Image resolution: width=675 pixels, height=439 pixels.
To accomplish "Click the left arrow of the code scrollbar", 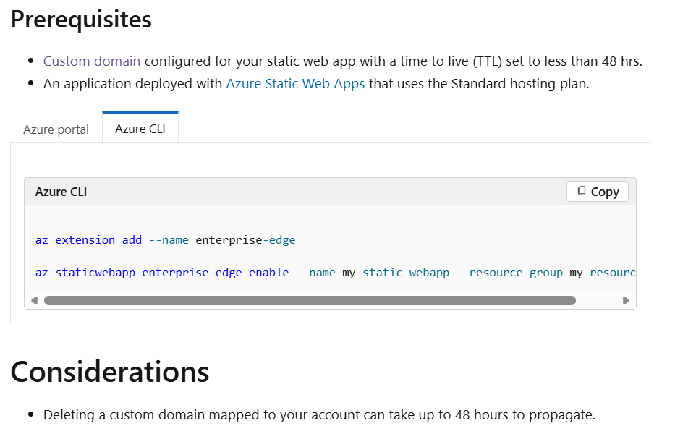I will pos(35,300).
